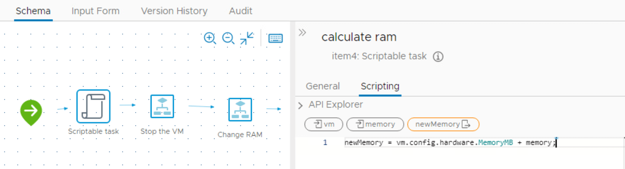Switch to the Schema tab
This screenshot has height=169, width=625.
[33, 11]
